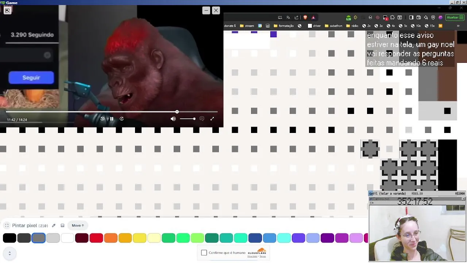The width and height of the screenshot is (467, 263).
Task: Open the Leo AI sparkle icon
Action: click(426, 17)
